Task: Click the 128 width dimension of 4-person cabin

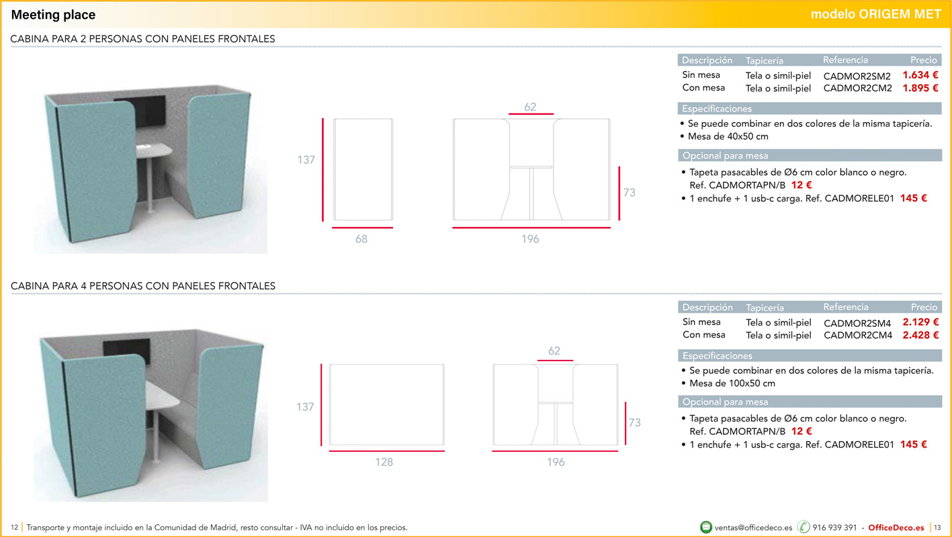Action: pos(384,462)
